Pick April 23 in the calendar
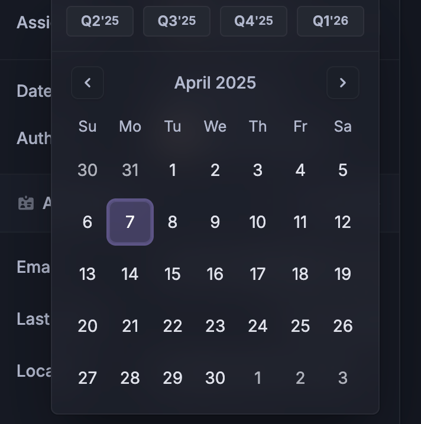This screenshot has width=421, height=424. click(215, 326)
